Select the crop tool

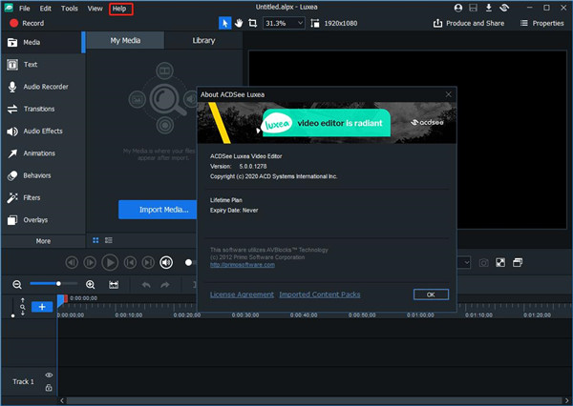(252, 23)
